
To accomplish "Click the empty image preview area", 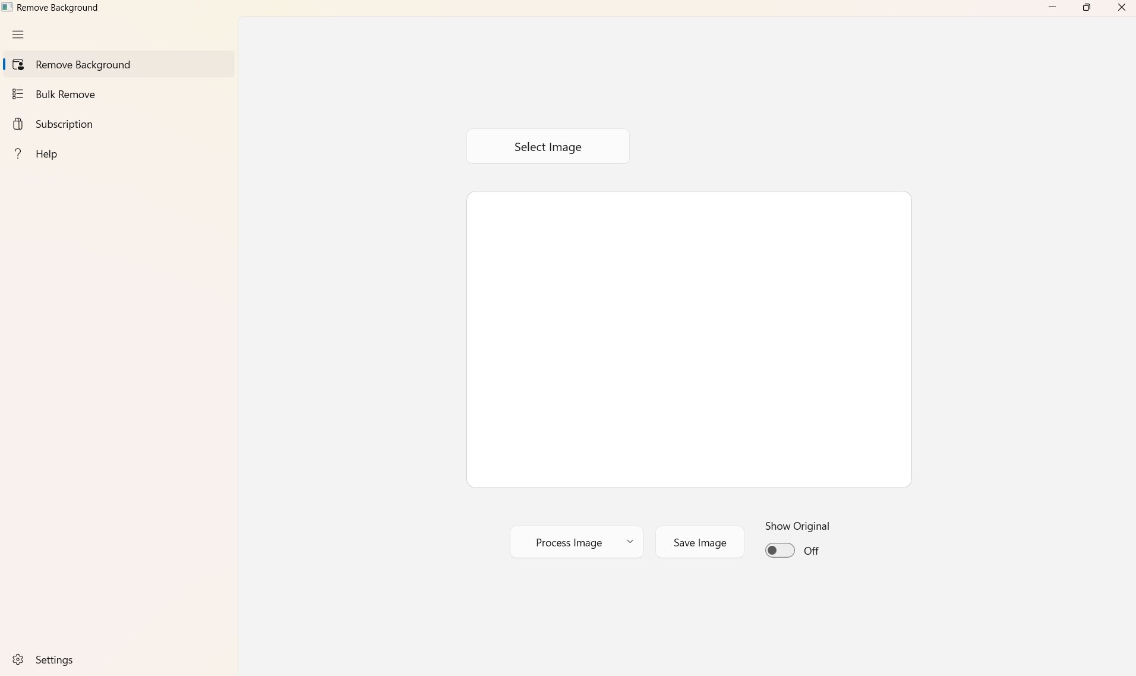I will pyautogui.click(x=689, y=339).
